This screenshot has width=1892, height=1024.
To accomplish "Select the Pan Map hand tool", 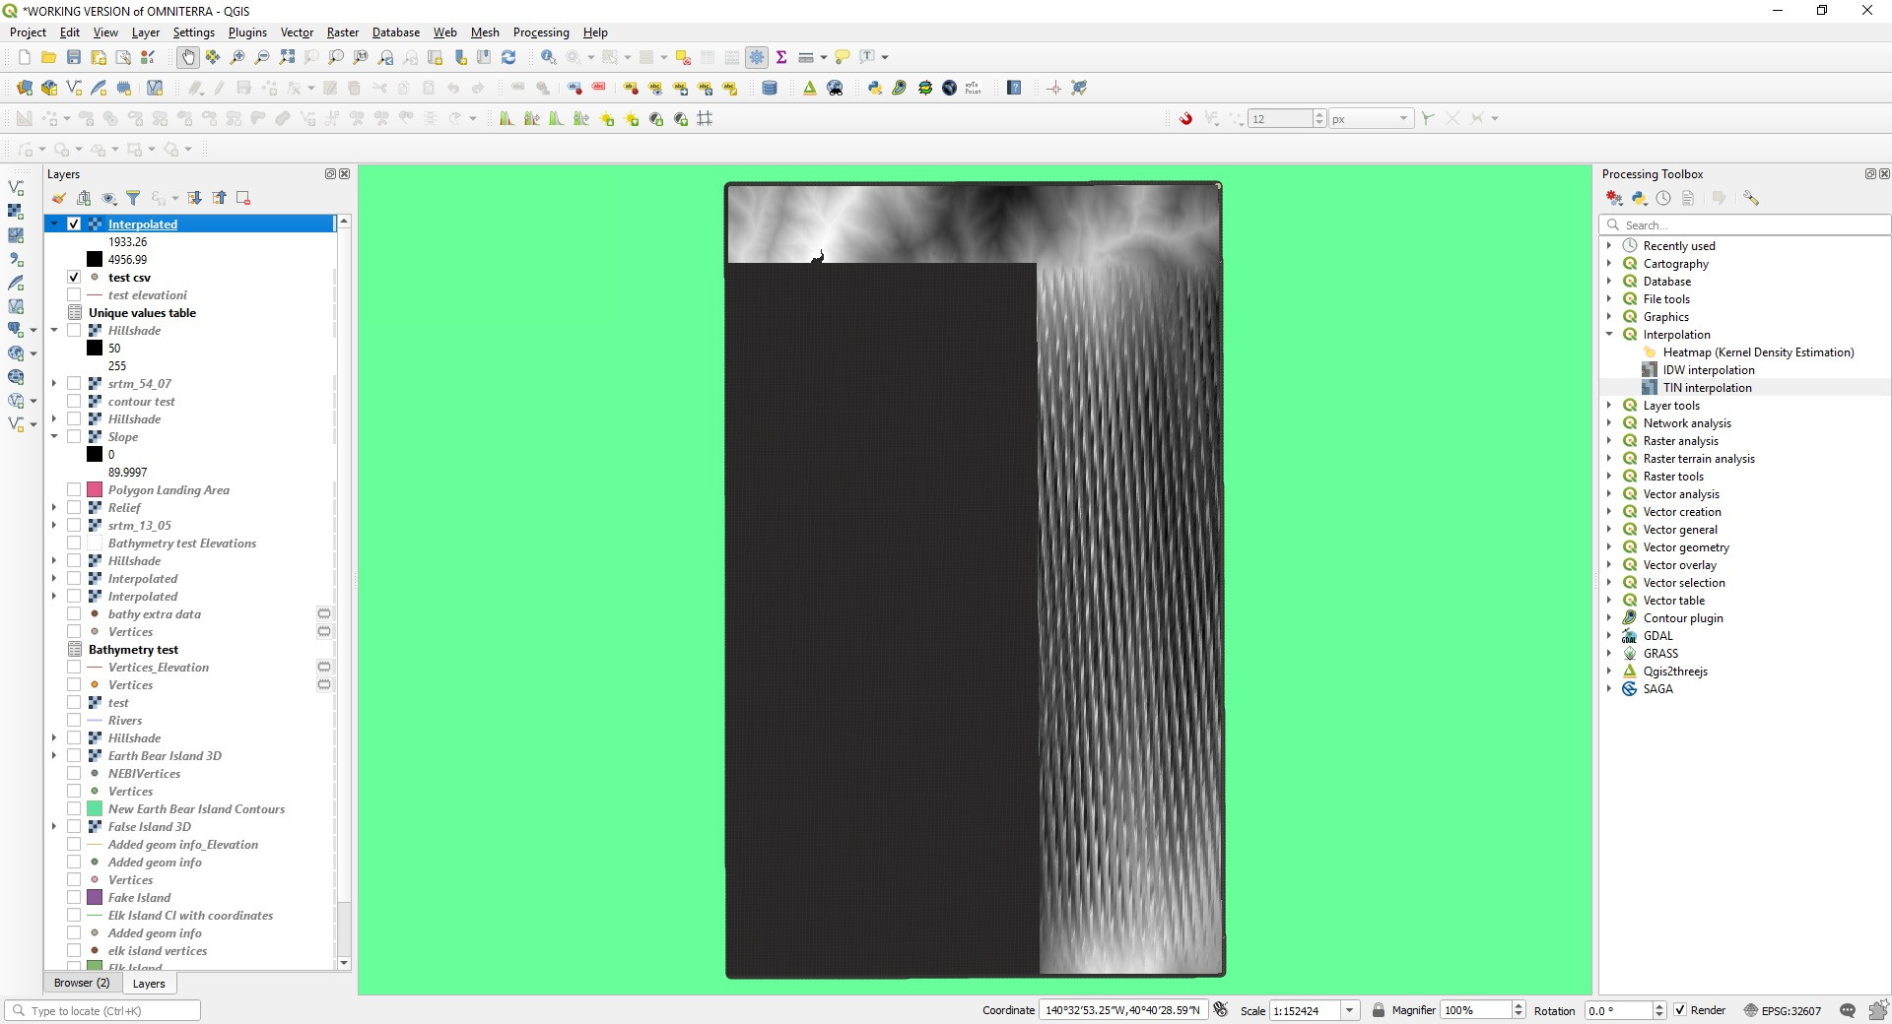I will [188, 57].
